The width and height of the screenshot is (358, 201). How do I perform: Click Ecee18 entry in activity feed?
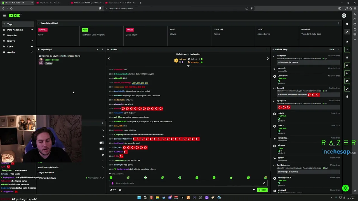[306, 92]
